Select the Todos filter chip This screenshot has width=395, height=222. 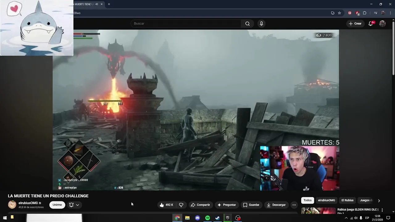click(308, 200)
